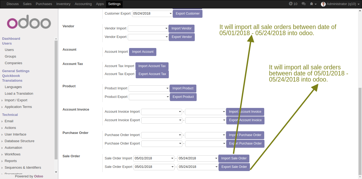Click the Import Sale Order button
Screen dimensions: 362x179
point(234,158)
